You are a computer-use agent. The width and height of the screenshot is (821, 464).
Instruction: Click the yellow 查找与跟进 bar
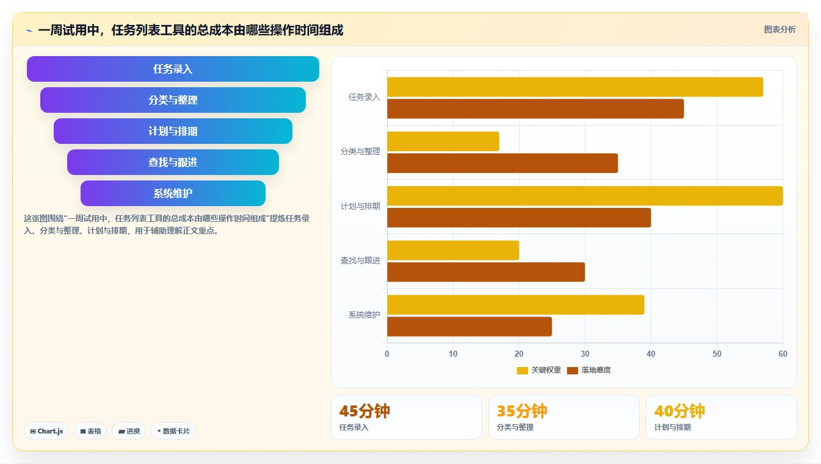point(453,250)
